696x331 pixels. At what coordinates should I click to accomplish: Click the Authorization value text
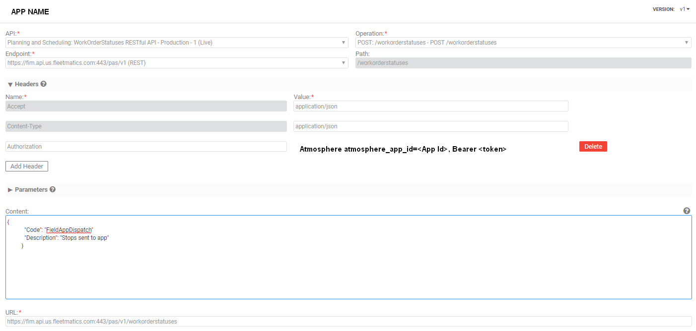[403, 149]
